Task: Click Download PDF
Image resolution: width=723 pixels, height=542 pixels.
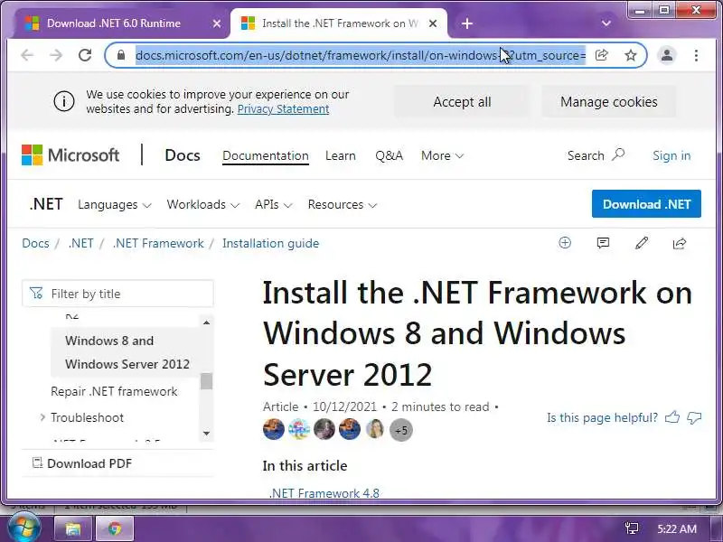Action: 82,463
